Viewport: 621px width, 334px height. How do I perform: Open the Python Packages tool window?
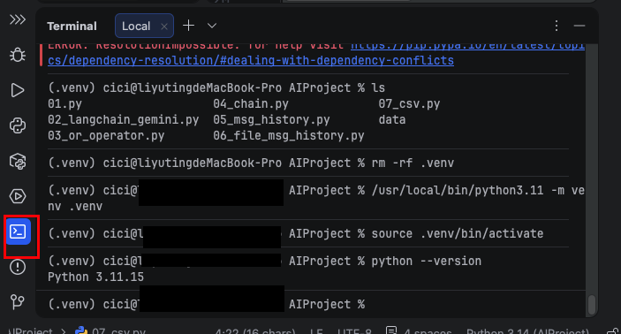tap(18, 161)
